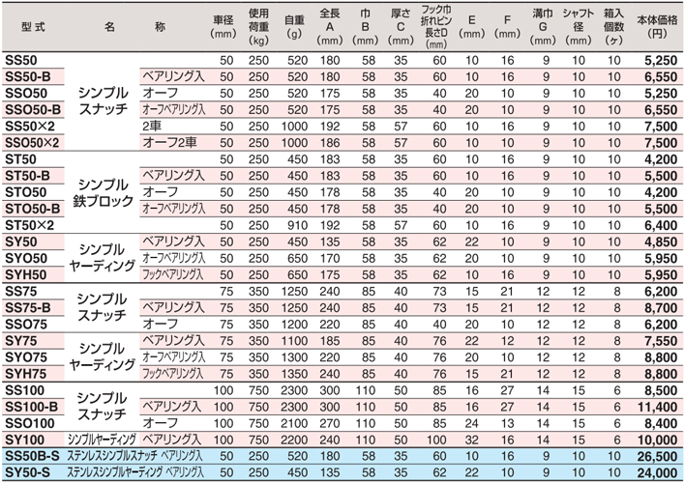Screen dimensions: 685x483
Task: Click the 使用荷重(kg) column header
Action: [258, 27]
